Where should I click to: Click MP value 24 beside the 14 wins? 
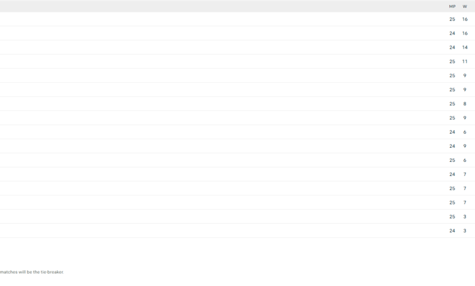coord(452,47)
